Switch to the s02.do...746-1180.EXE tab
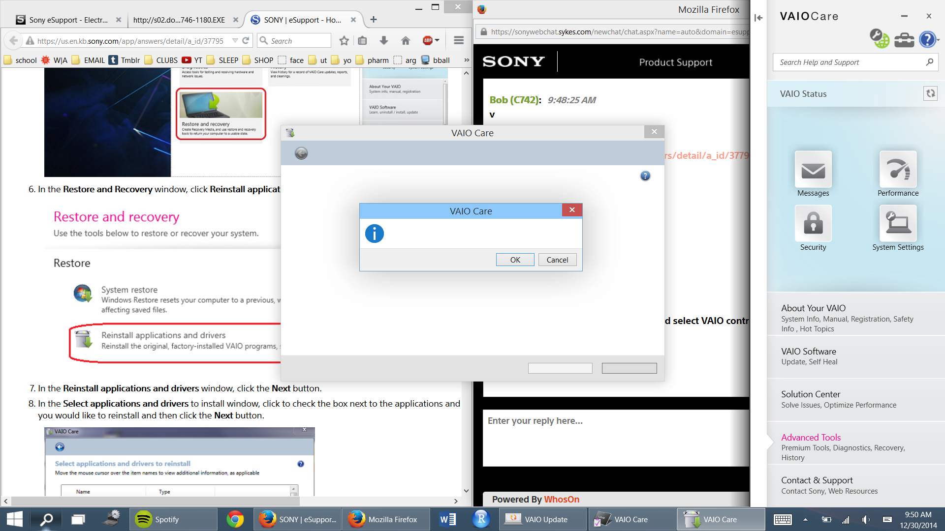This screenshot has height=531, width=945. (x=179, y=20)
